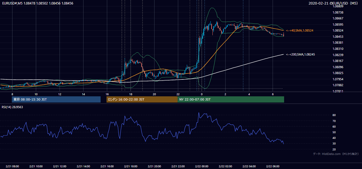This screenshot has width=362, height=169.
Task: Click price axis label 1.08453
Action: 338,37
